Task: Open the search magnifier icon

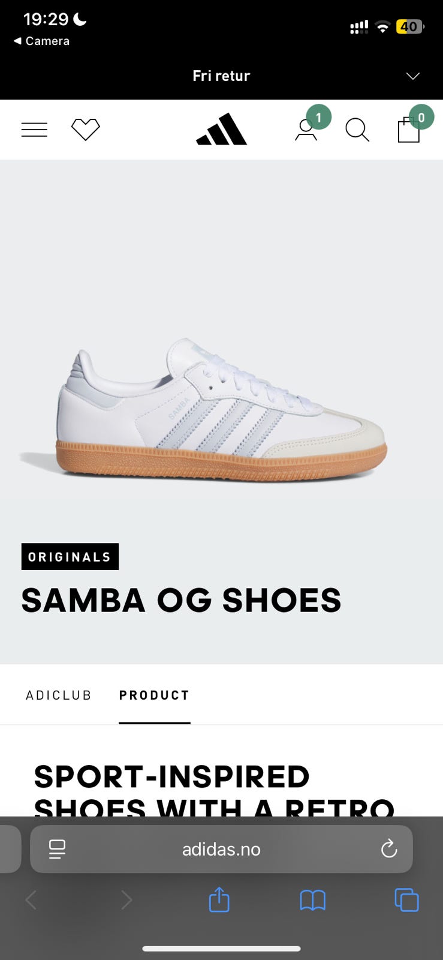Action: 357,130
